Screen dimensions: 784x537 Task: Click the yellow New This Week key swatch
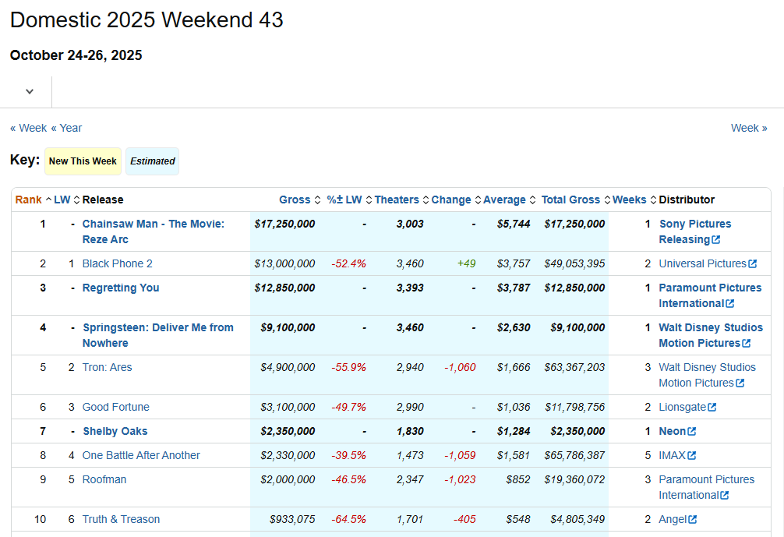[83, 161]
